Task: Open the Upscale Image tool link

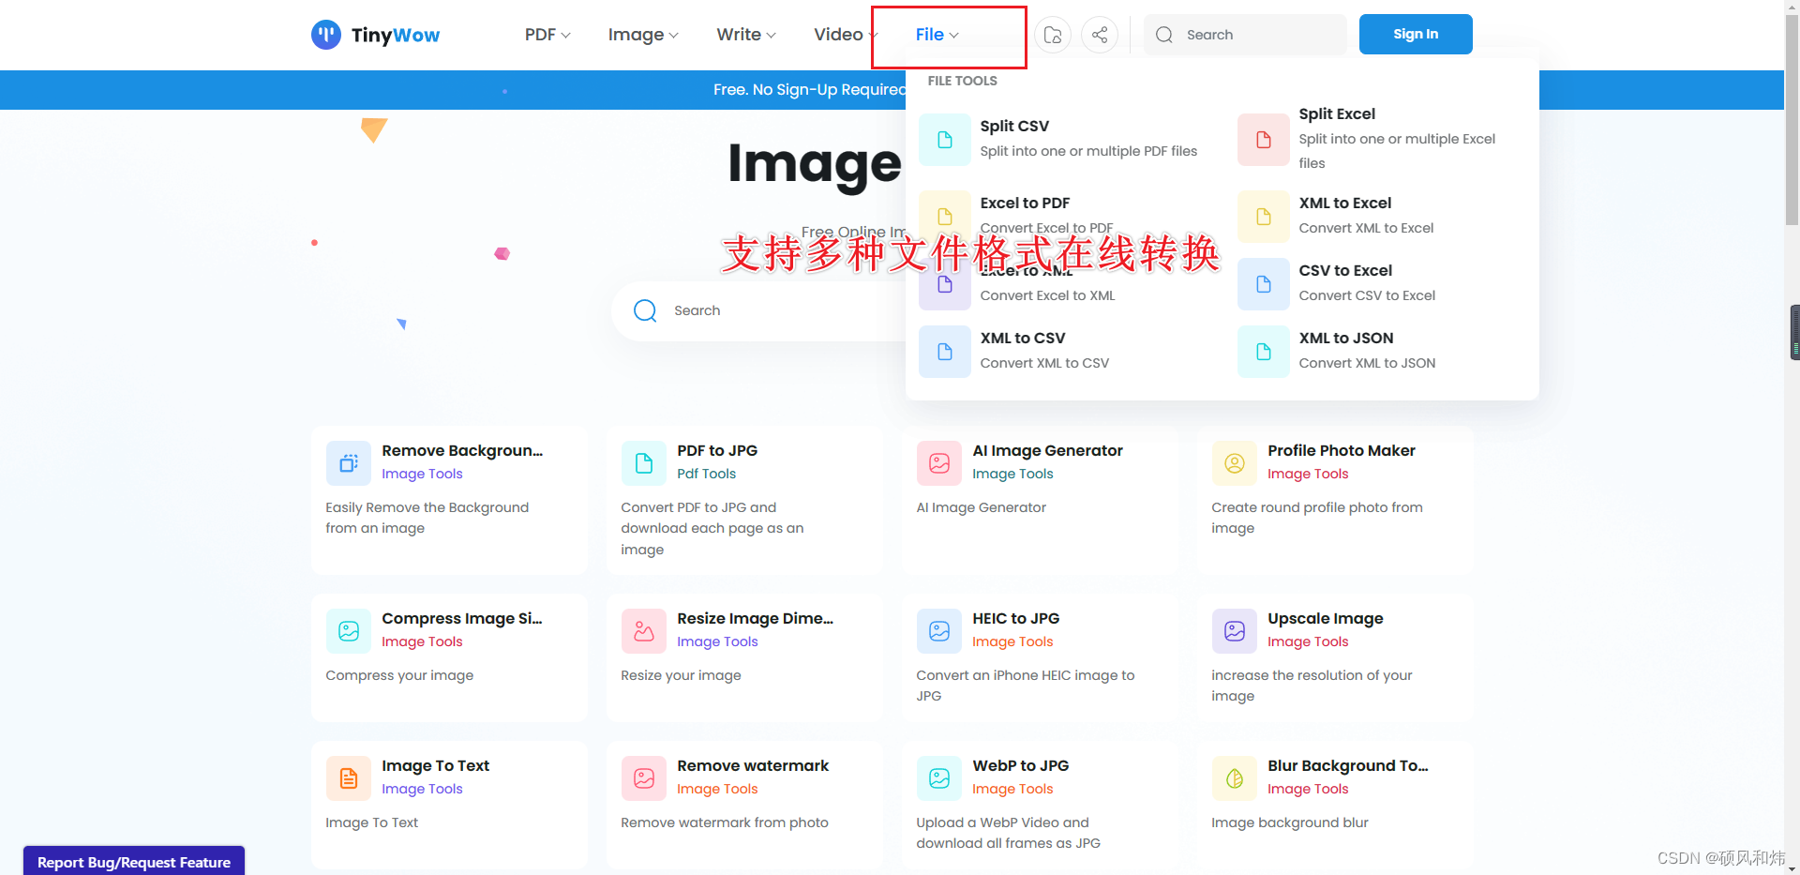Action: [1325, 619]
